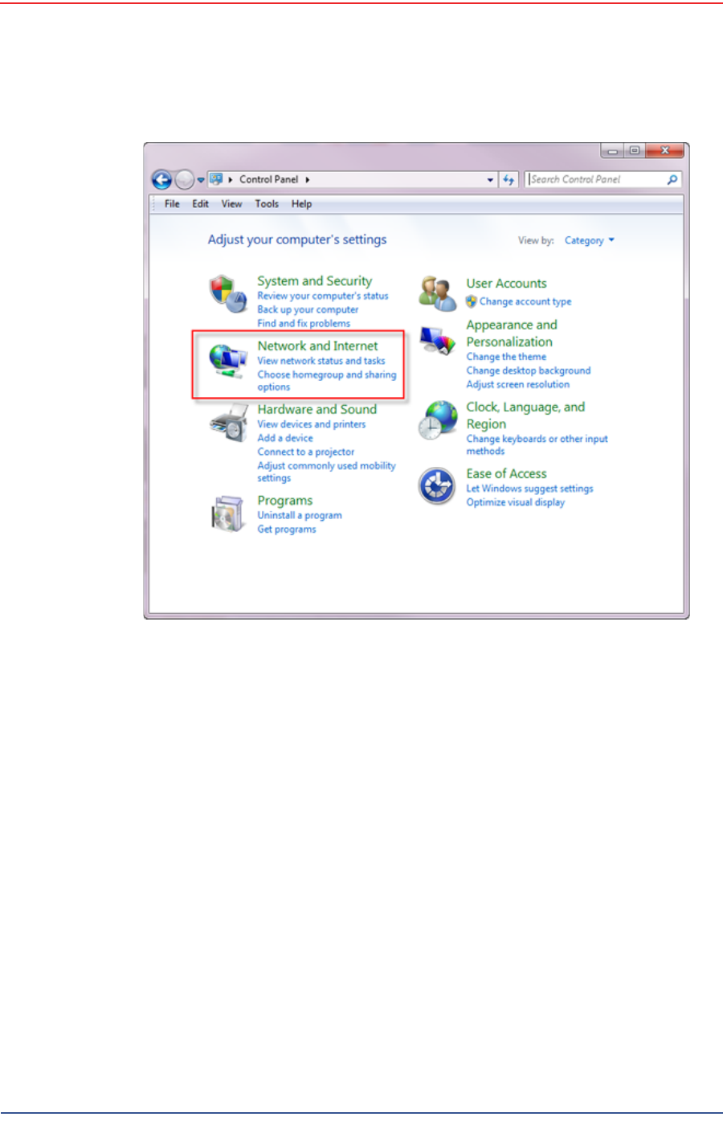The width and height of the screenshot is (723, 1121).
Task: Click Adjust screen resolution
Action: 517,384
